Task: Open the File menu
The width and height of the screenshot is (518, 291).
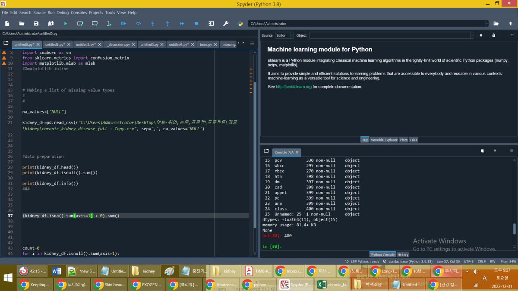Action: [5, 13]
